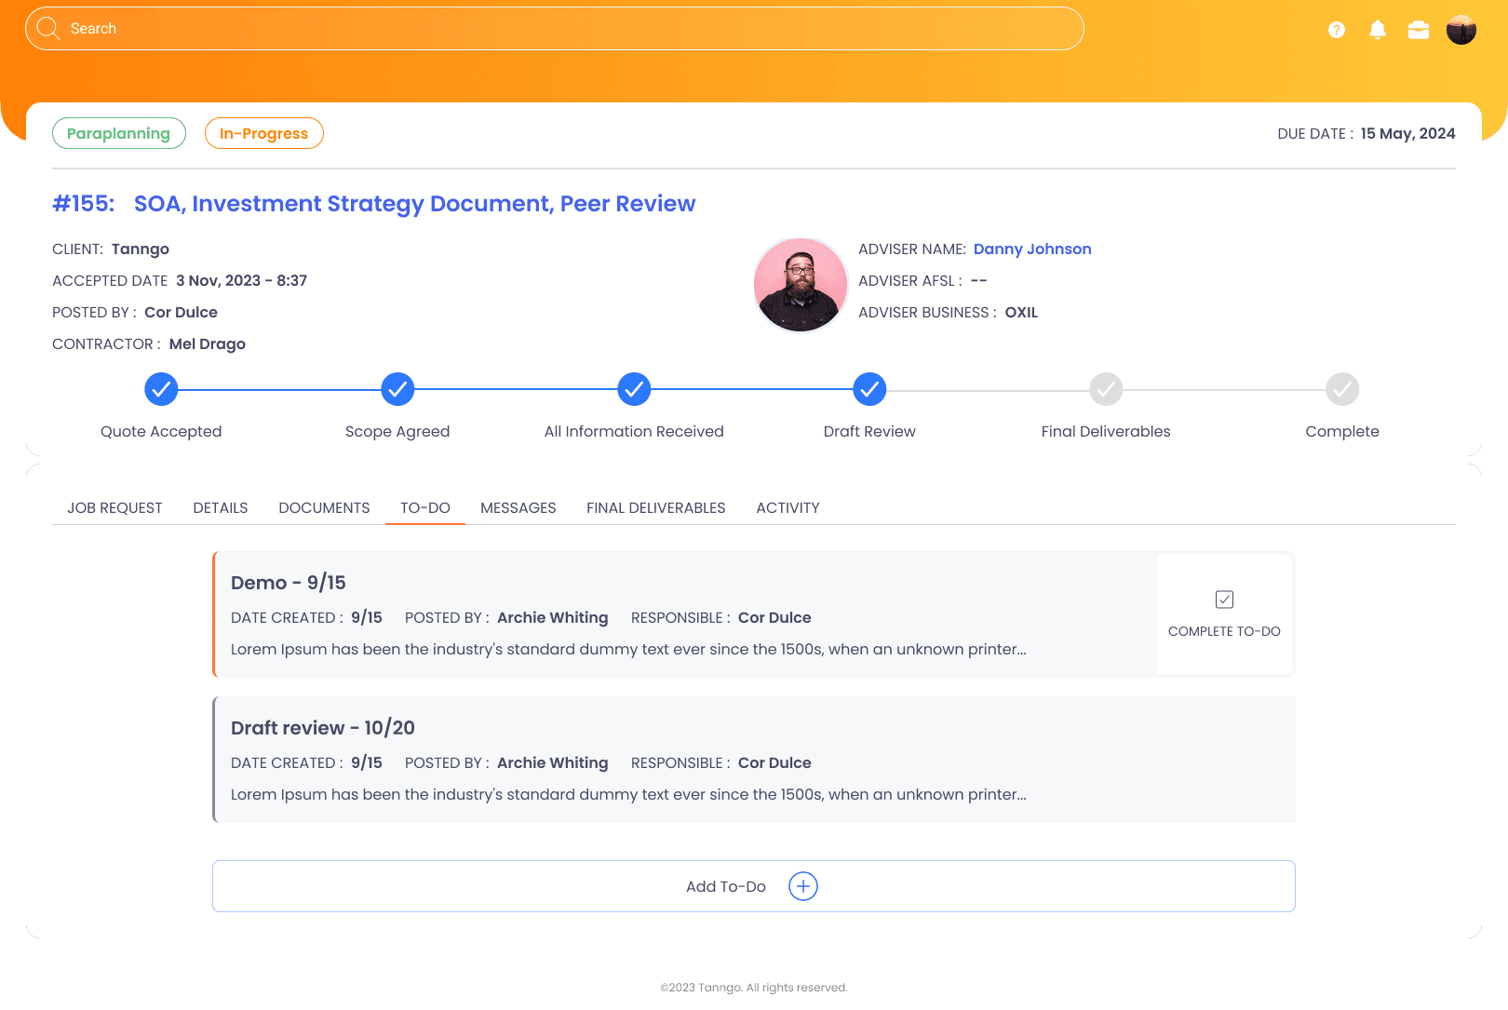Click the briefcase icon in header
Viewport: 1508px width, 1010px height.
(1419, 30)
